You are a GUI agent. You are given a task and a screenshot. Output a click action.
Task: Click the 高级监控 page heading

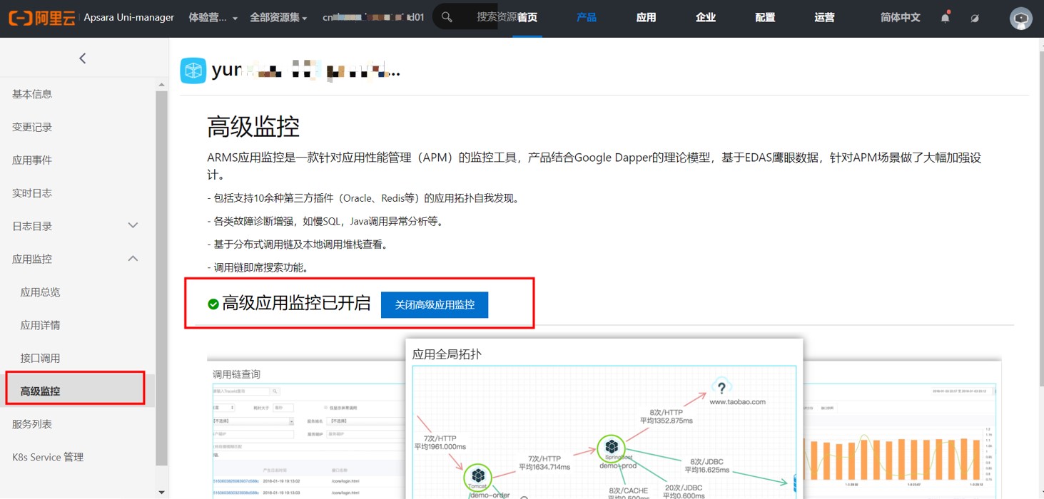pos(253,126)
